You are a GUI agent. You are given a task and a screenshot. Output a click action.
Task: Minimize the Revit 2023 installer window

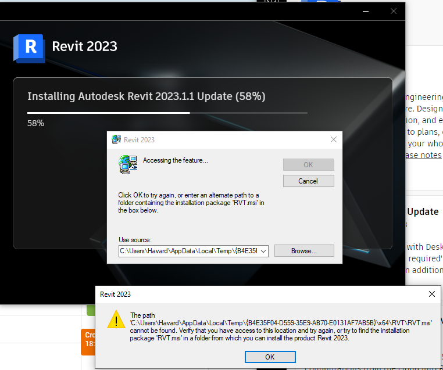coord(366,11)
